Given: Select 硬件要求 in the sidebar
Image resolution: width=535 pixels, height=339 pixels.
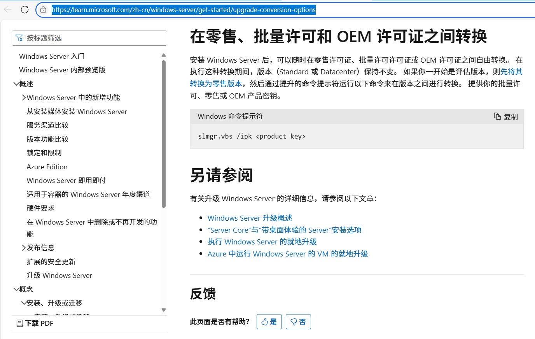Looking at the screenshot, I should (x=40, y=208).
